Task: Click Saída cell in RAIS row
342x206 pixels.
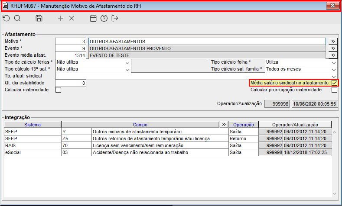Action: (x=244, y=145)
